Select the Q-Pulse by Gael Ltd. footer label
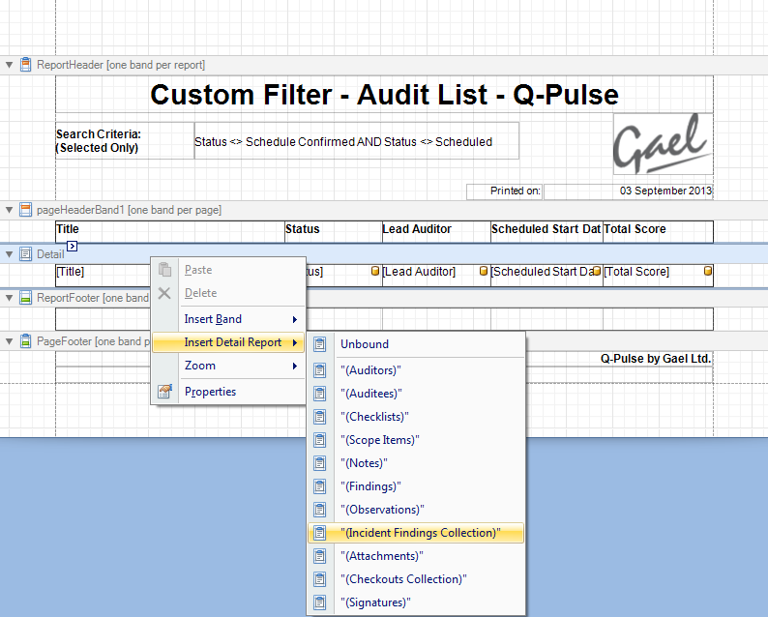 pos(656,359)
